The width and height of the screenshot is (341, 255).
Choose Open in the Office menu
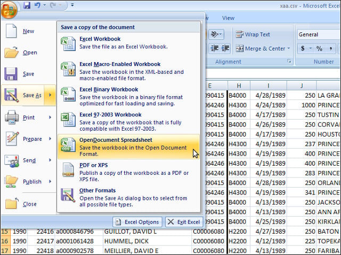28,53
